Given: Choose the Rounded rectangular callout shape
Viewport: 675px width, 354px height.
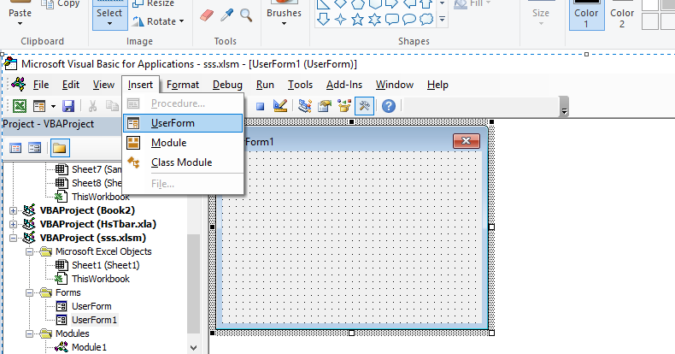Looking at the screenshot, I should click(391, 20).
